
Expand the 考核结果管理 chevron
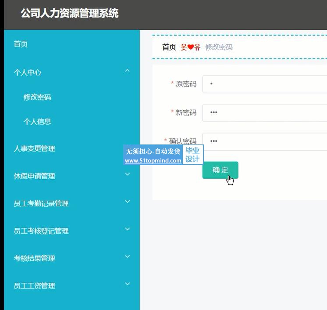(127, 256)
